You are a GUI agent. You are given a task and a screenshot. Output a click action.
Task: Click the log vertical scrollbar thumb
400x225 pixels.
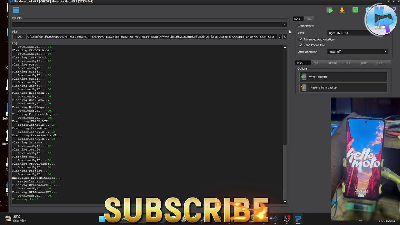tap(285, 172)
